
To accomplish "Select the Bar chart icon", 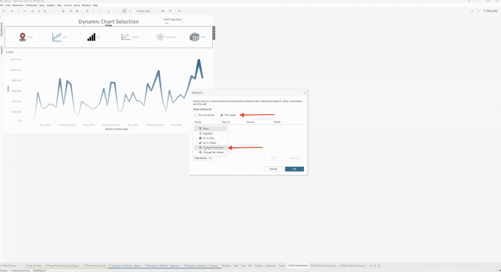I will point(91,37).
